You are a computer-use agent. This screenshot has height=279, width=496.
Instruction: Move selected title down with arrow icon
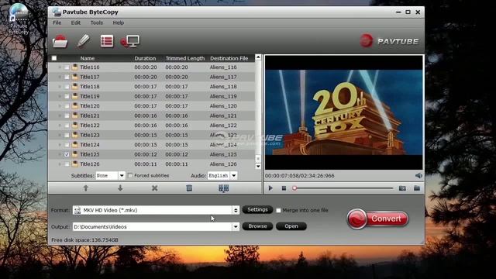pos(120,188)
